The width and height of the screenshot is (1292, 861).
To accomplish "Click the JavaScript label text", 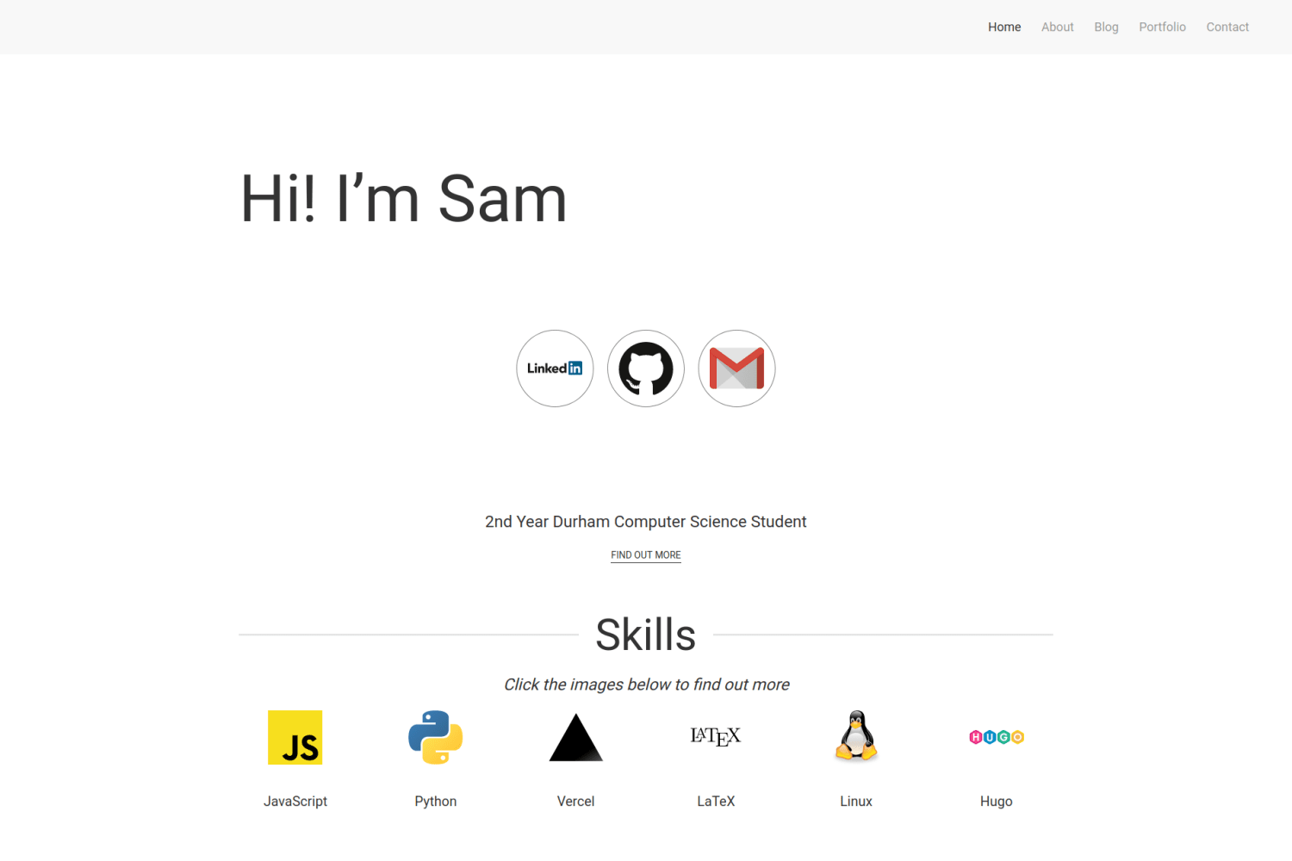I will (x=295, y=801).
